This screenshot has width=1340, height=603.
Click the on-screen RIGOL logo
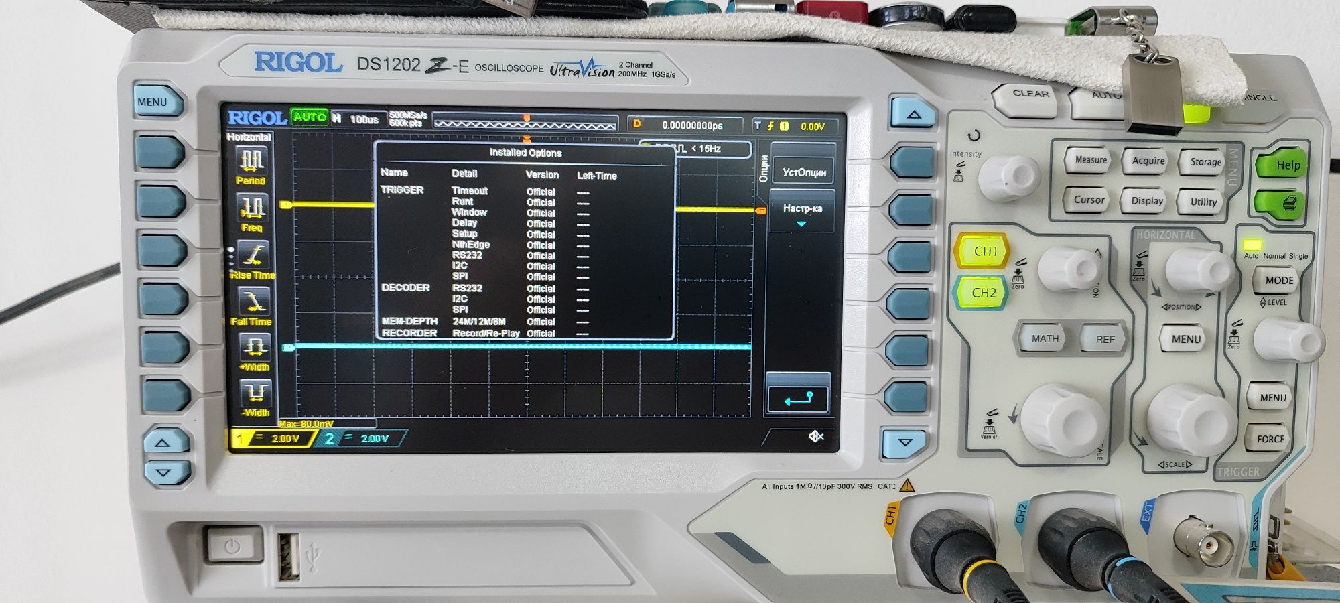pos(257,118)
